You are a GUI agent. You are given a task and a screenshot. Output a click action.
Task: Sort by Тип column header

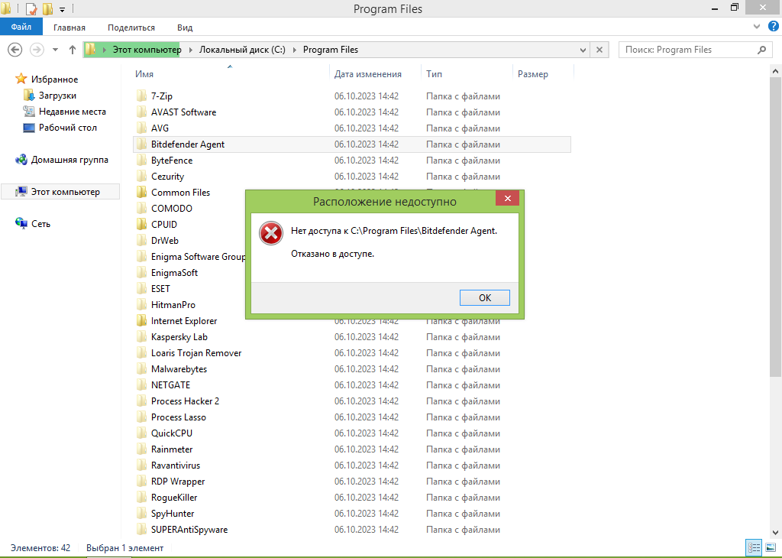[434, 74]
